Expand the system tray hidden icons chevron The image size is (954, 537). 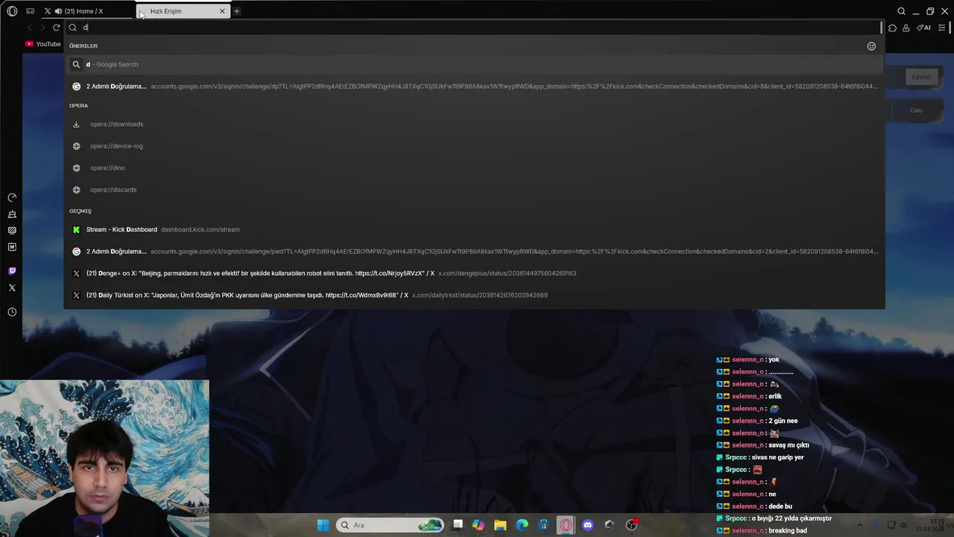click(859, 525)
